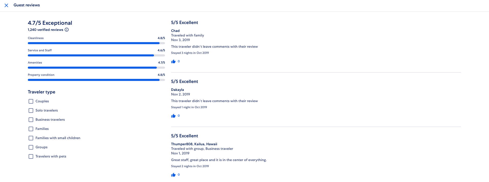Click the Guest reviews header title

pos(27,5)
